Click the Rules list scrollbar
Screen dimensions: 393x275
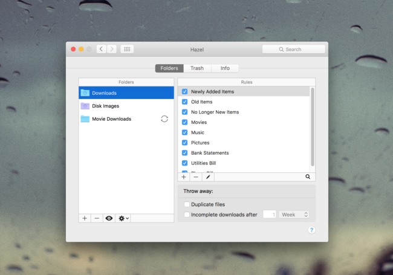pos(313,127)
